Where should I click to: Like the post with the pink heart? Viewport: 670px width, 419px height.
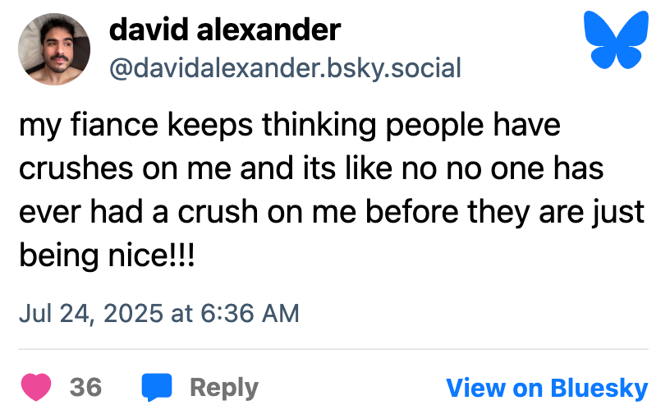36,387
